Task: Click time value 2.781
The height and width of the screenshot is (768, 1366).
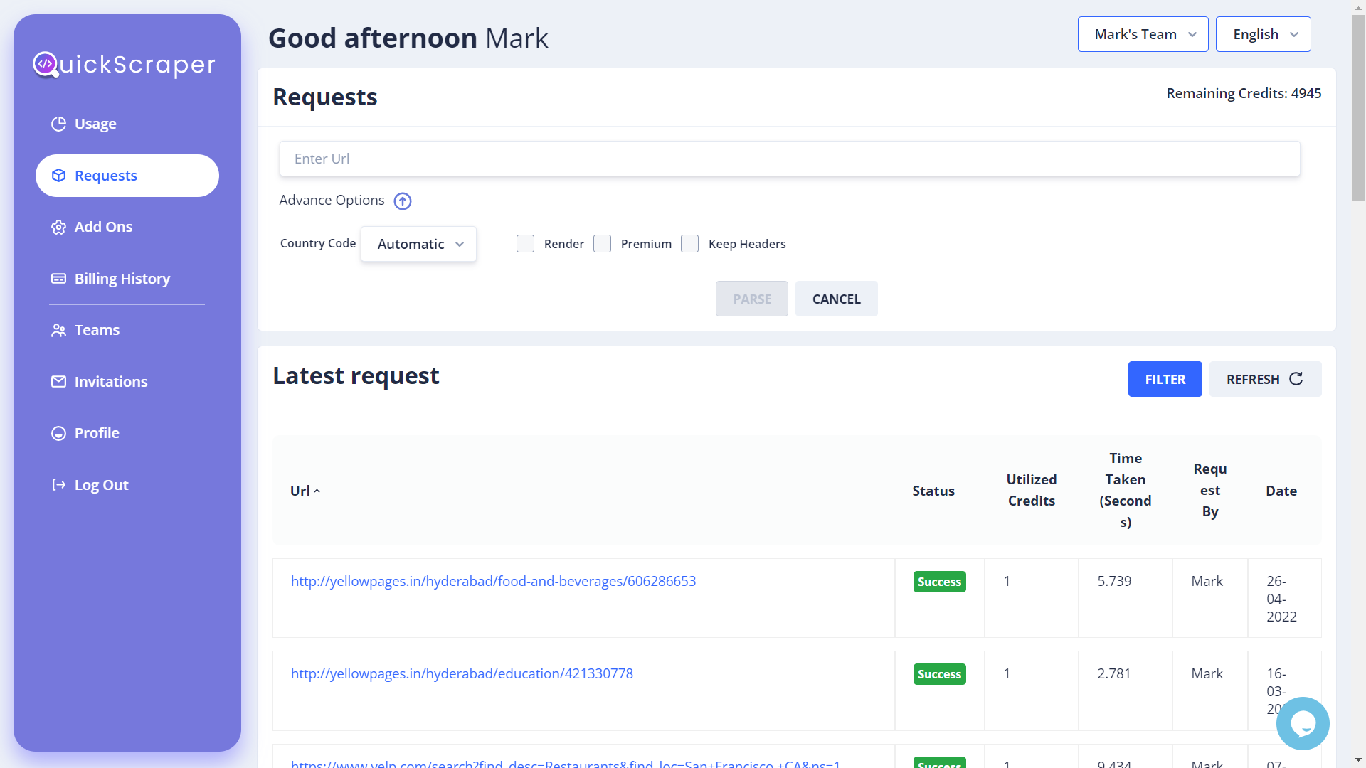Action: point(1114,673)
